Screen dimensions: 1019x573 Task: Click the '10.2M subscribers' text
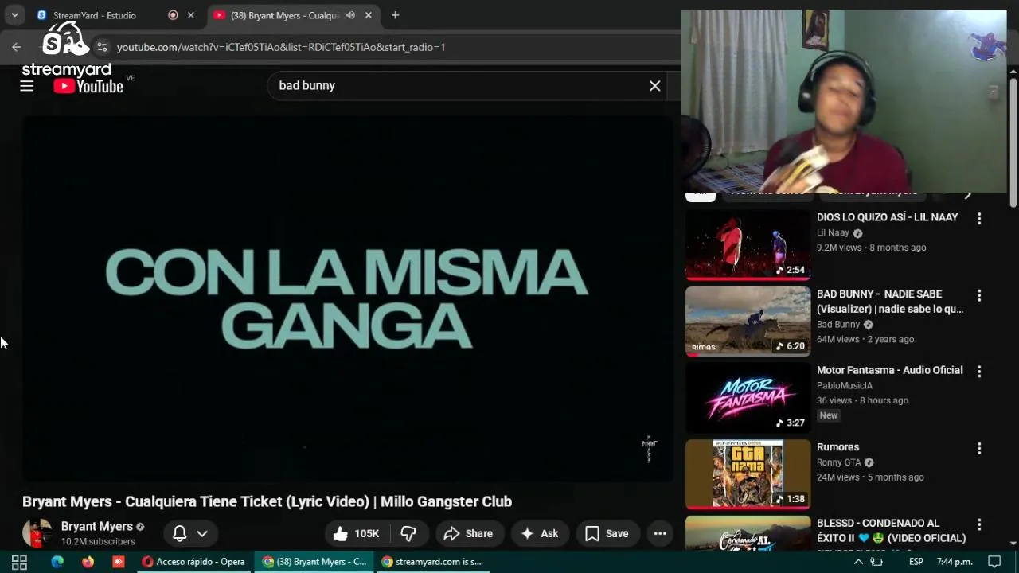[x=98, y=542]
